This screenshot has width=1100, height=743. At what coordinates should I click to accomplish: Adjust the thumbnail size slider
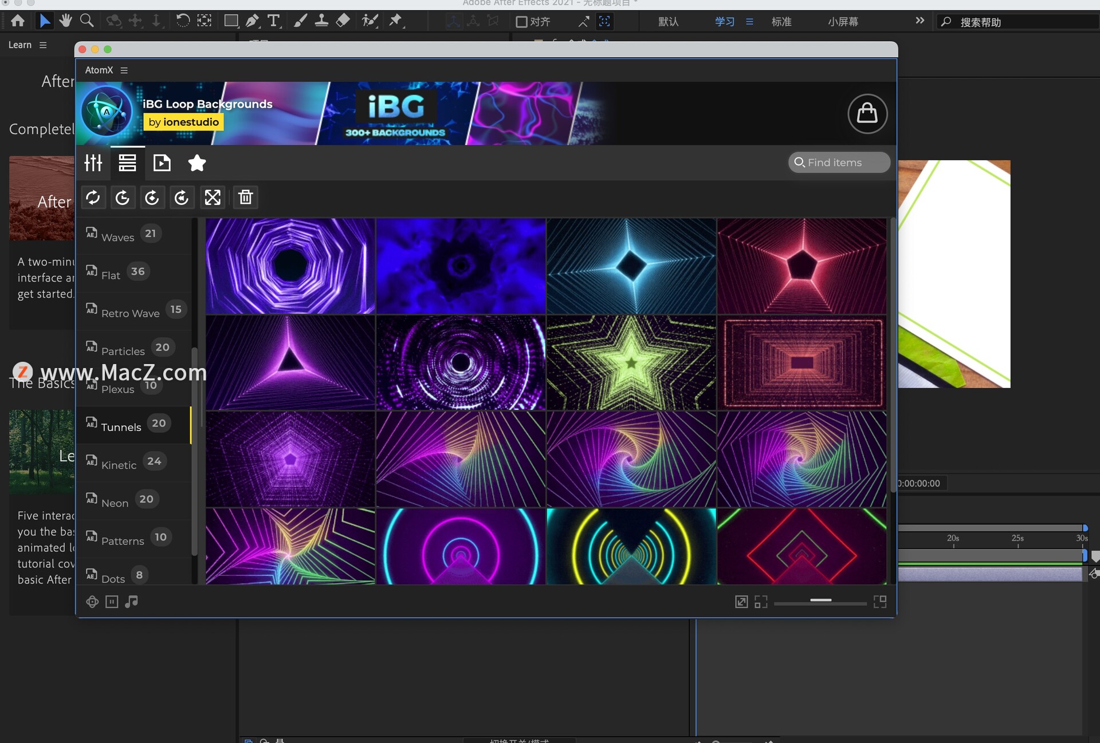pyautogui.click(x=820, y=600)
